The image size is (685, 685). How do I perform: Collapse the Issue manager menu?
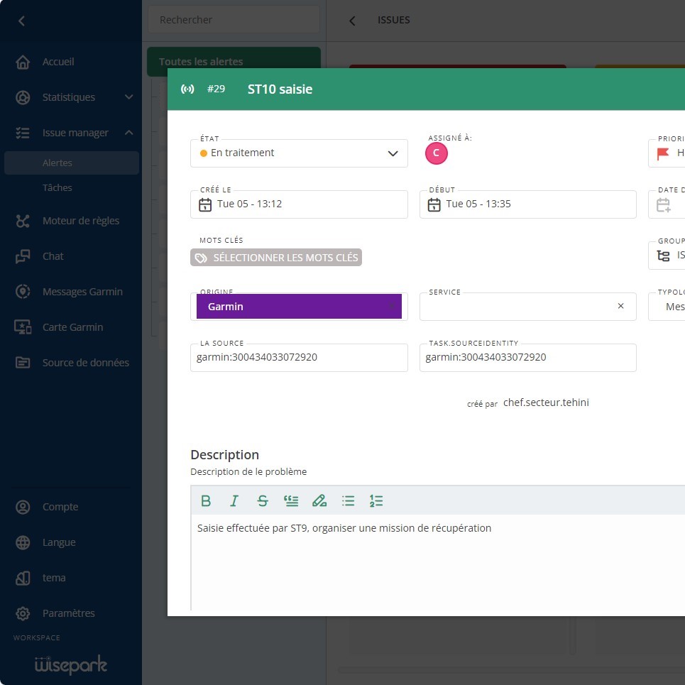click(128, 133)
